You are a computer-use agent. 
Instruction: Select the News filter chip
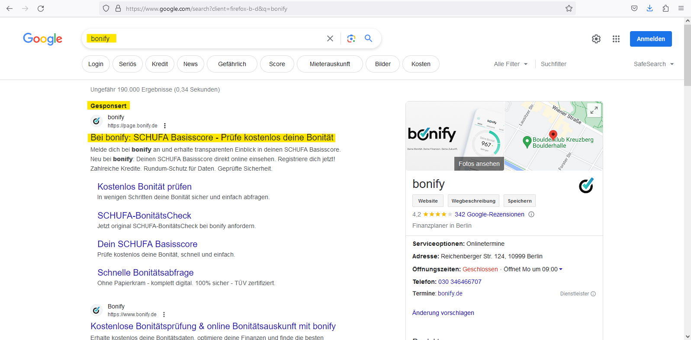pos(190,64)
